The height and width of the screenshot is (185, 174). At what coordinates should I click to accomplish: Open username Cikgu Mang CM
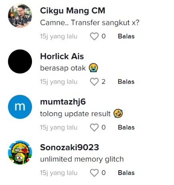pos(72,11)
